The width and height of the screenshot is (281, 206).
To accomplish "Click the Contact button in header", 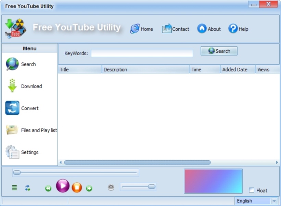I will click(176, 29).
